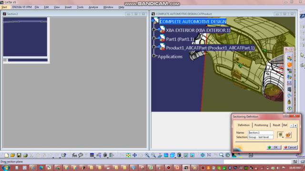
Task: Expand the Product1_AllCATPart tree node
Action: [x=154, y=47]
